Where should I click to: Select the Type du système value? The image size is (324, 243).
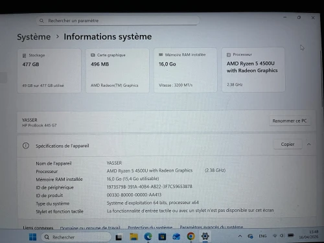152,203
